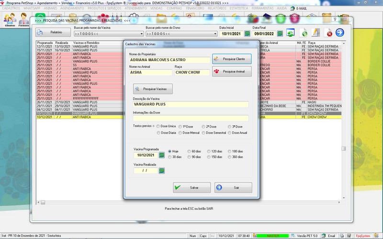383x239 pixels.
Task: Click the blue arrow exit icon in toolbar
Action: pos(340,33)
